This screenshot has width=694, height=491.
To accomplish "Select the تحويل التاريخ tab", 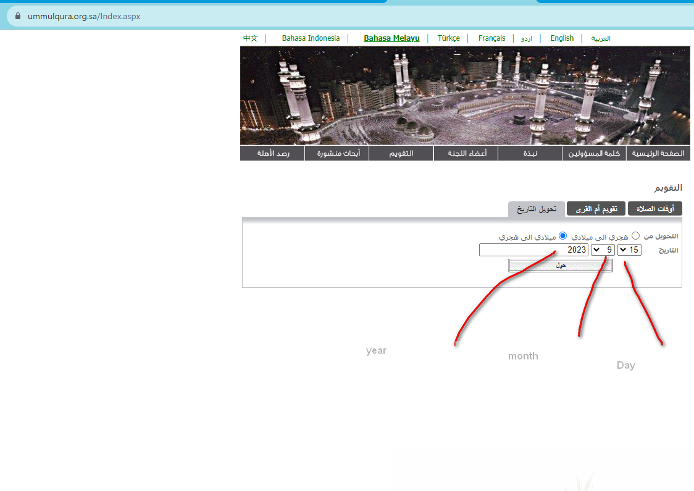I will pos(537,209).
